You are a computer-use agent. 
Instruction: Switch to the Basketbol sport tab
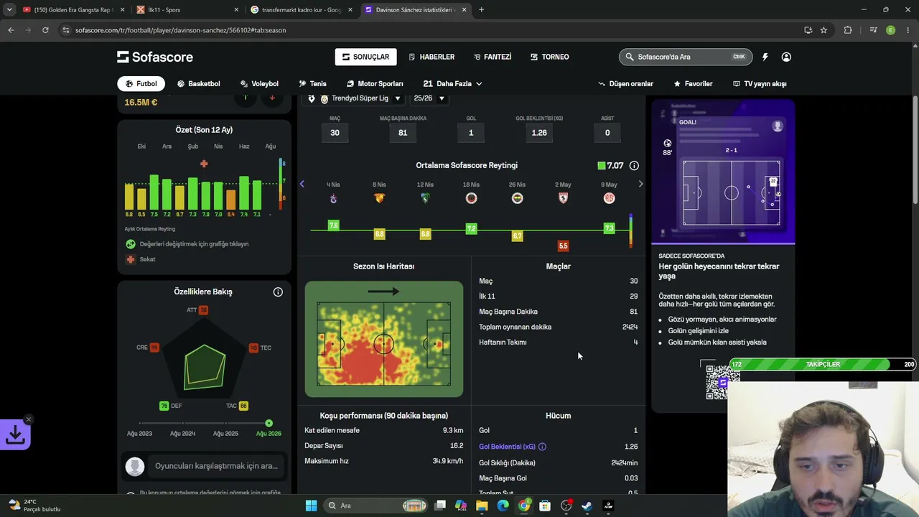click(199, 83)
